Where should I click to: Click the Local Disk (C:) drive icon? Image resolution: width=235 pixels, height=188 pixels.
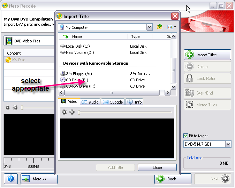pos(63,46)
